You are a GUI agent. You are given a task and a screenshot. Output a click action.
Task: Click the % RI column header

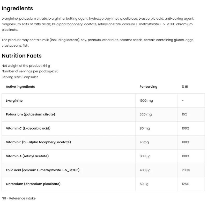click(185, 87)
